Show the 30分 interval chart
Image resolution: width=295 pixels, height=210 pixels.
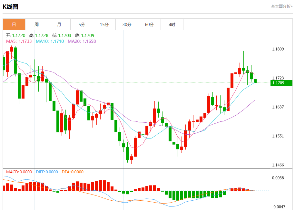tap(127, 24)
